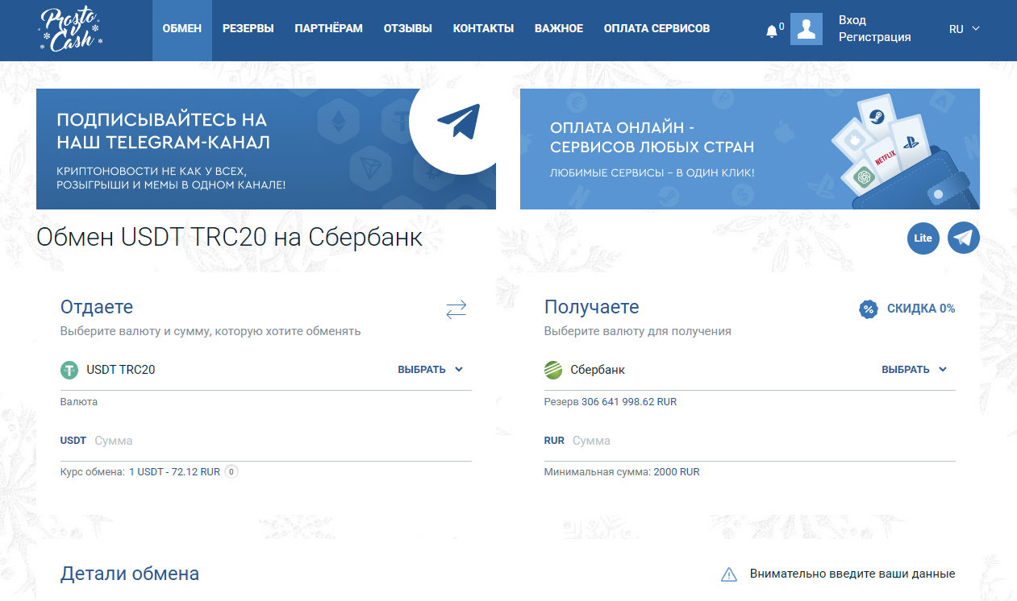Expand the RU language selector
The width and height of the screenshot is (1017, 601).
(x=963, y=28)
